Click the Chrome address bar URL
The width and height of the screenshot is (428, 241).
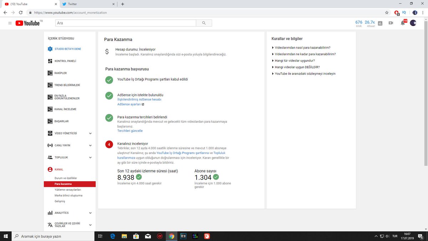pos(71,12)
